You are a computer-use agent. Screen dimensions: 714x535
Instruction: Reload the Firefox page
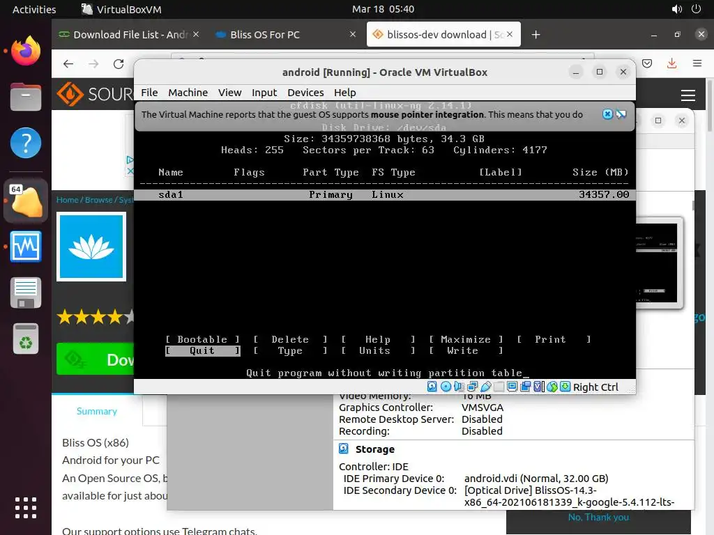point(119,63)
